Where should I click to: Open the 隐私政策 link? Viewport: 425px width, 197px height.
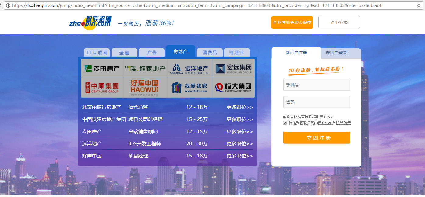click(344, 123)
